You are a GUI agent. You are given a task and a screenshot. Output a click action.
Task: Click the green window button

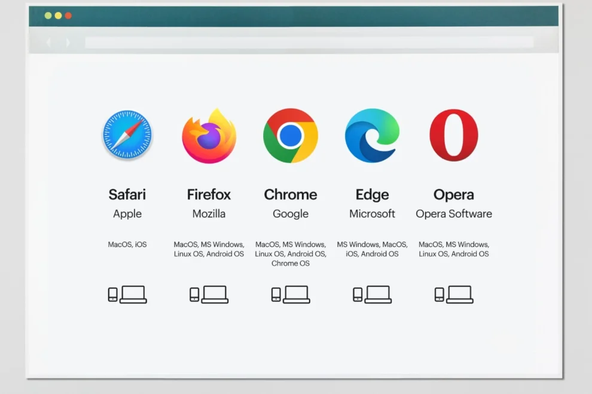click(48, 16)
